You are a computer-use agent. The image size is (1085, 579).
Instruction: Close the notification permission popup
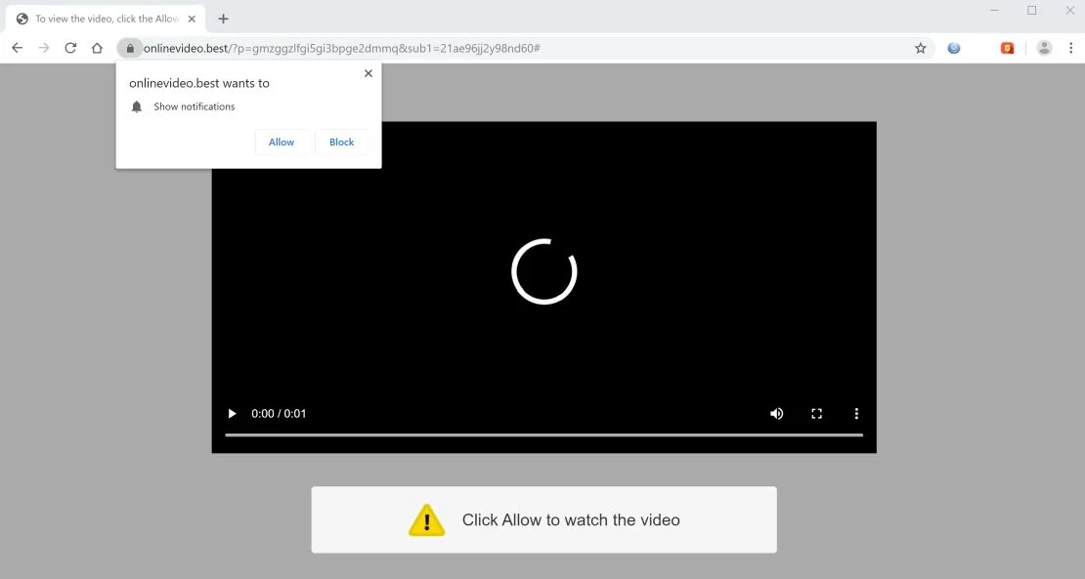tap(369, 73)
